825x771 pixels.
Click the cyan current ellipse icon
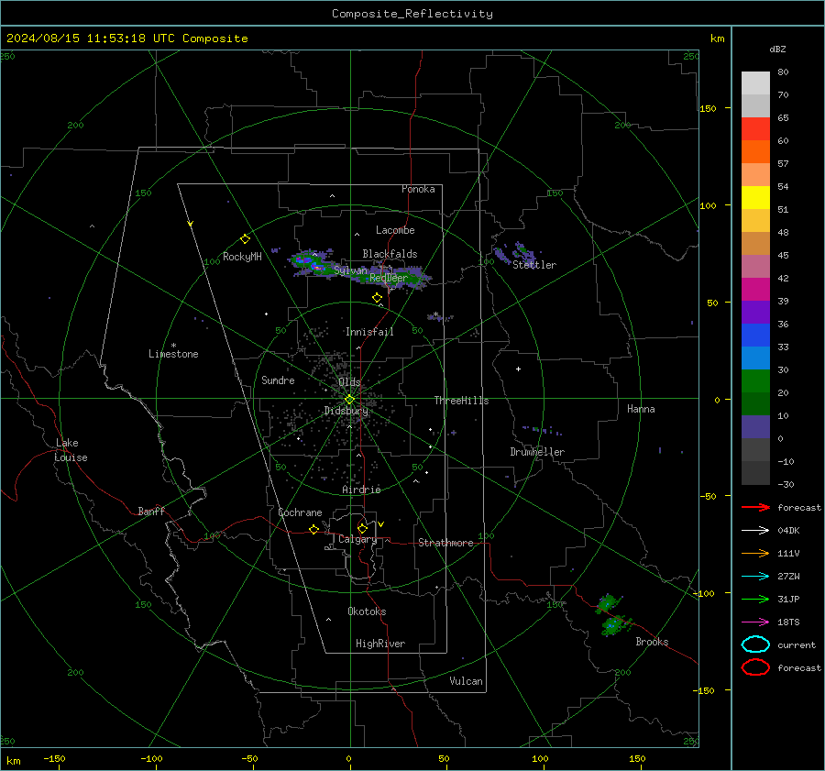(755, 644)
